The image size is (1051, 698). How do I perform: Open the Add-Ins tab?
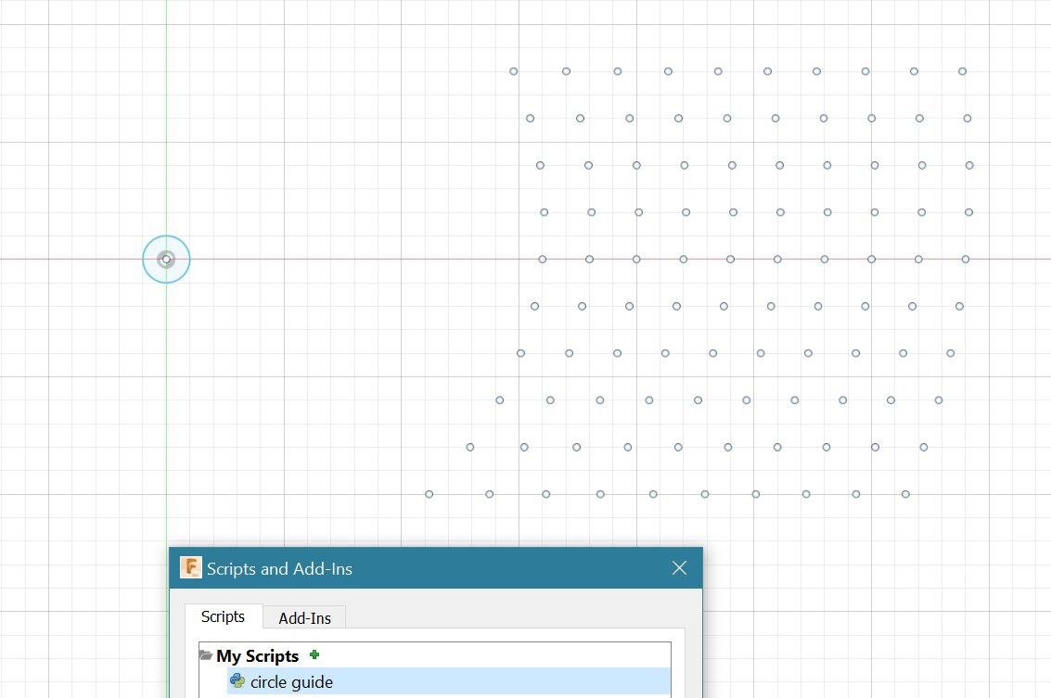(x=304, y=617)
